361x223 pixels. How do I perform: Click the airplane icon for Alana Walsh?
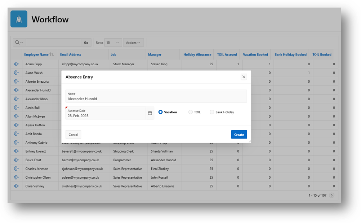coord(16,73)
